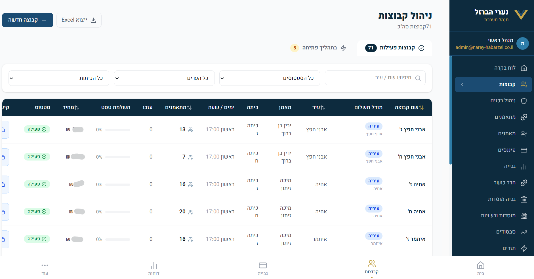Tap בית home icon in bottom bar

[480, 265]
